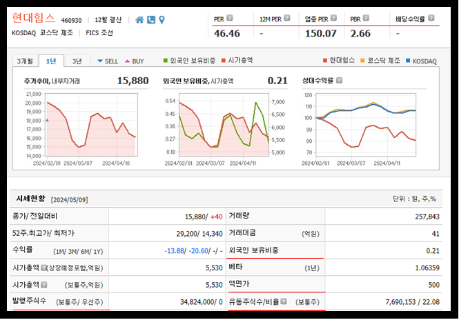
Task: Click orange 코스닥 제조 legend swatch
Action: click(362, 61)
